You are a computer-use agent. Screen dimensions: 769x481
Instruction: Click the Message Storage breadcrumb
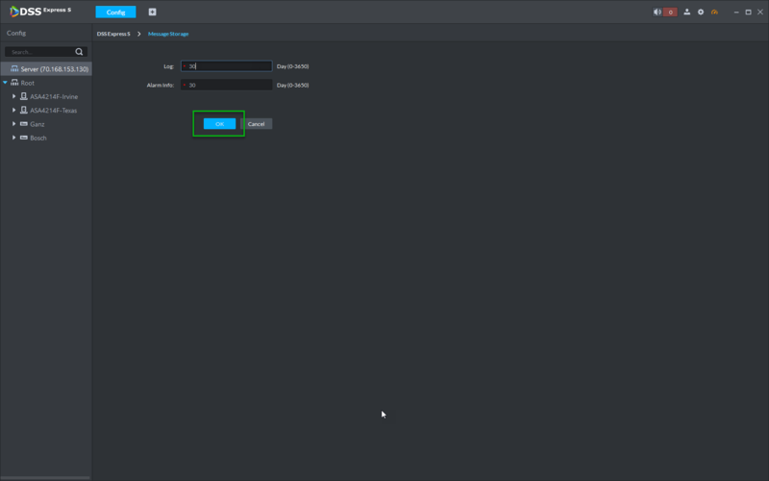[168, 34]
